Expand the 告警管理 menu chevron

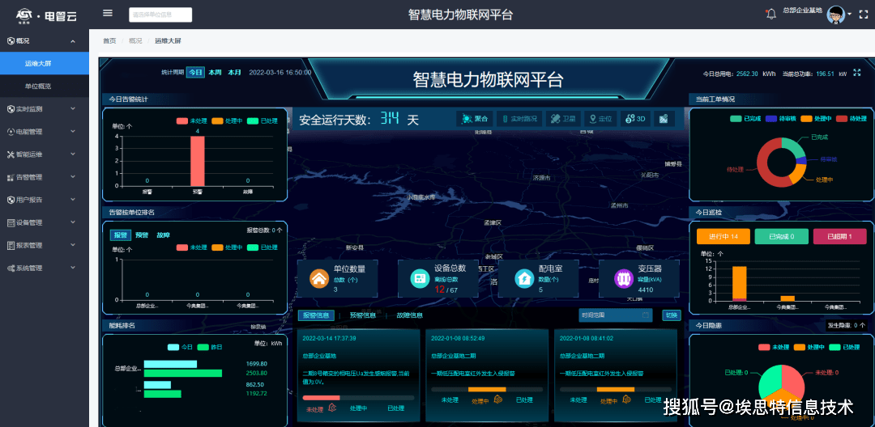click(73, 178)
